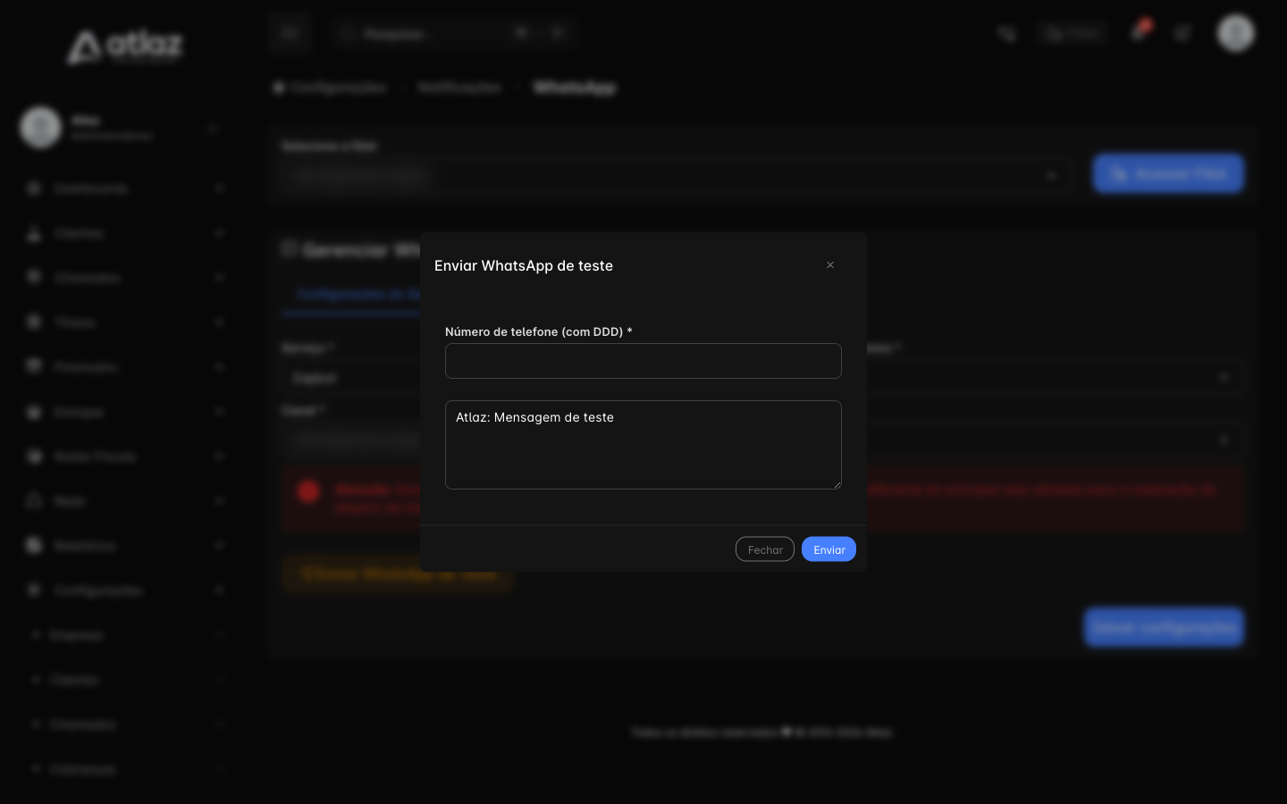Select the Notificações breadcrumb link
Screen dimensions: 1287x804
pyautogui.click(x=459, y=88)
